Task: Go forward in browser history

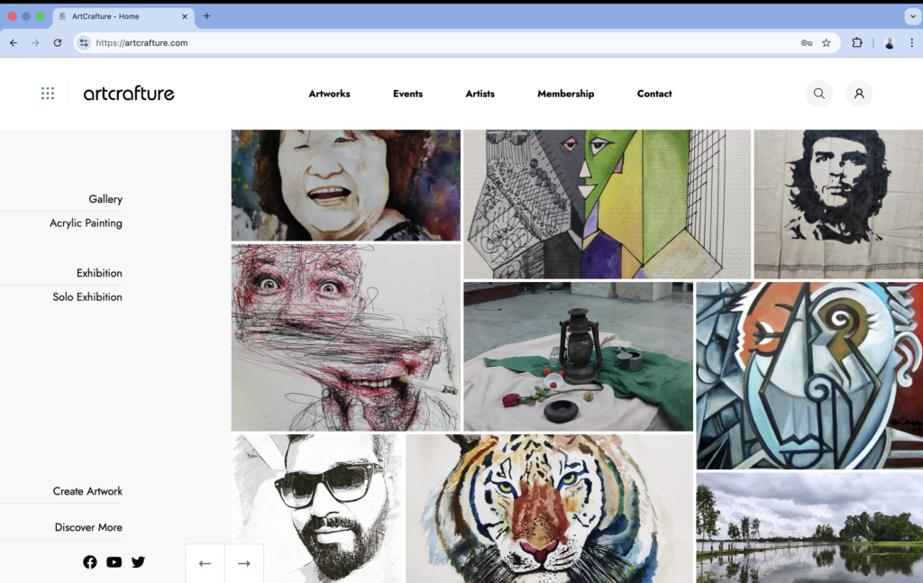Action: click(x=35, y=42)
